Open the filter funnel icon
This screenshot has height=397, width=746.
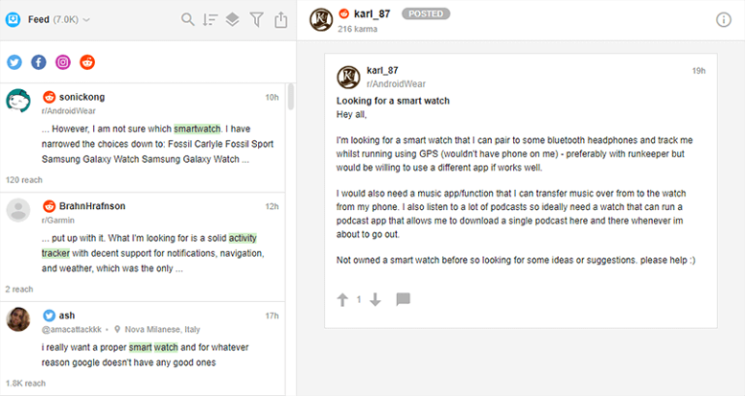[x=256, y=19]
